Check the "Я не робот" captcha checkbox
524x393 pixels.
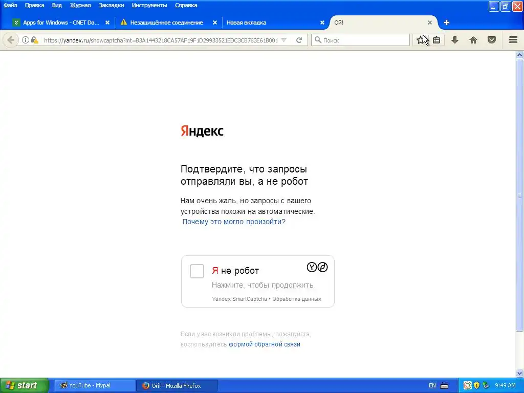tap(197, 271)
